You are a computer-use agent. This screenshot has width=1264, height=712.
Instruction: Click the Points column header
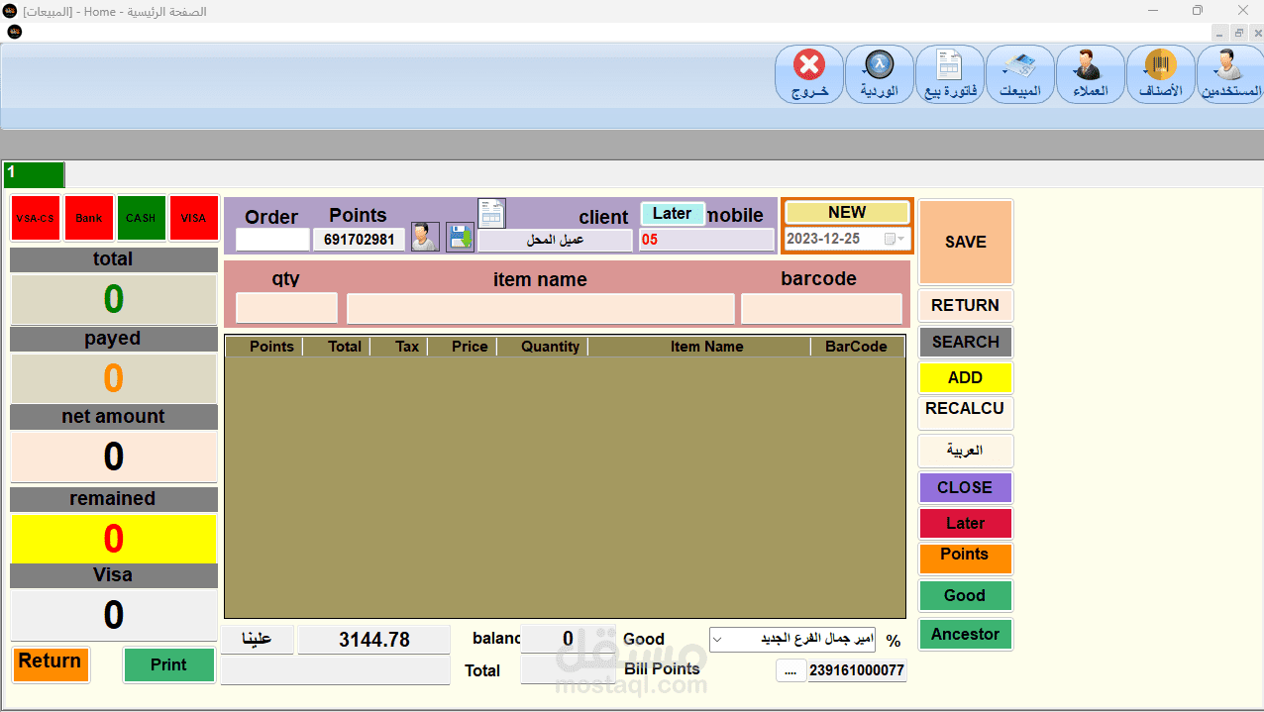(x=264, y=347)
